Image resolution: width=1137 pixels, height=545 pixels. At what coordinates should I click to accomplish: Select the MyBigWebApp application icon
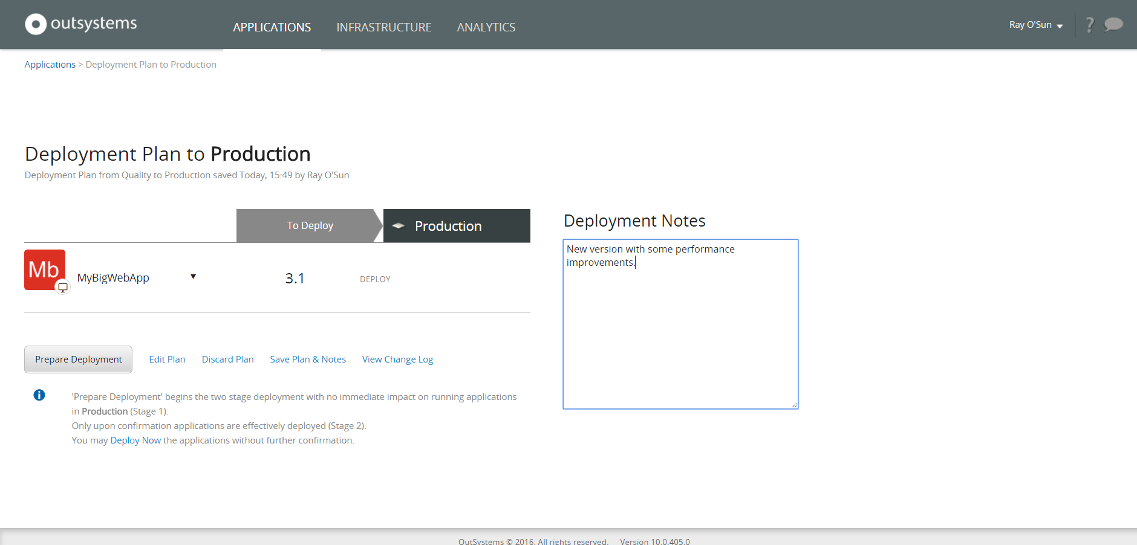(x=44, y=269)
